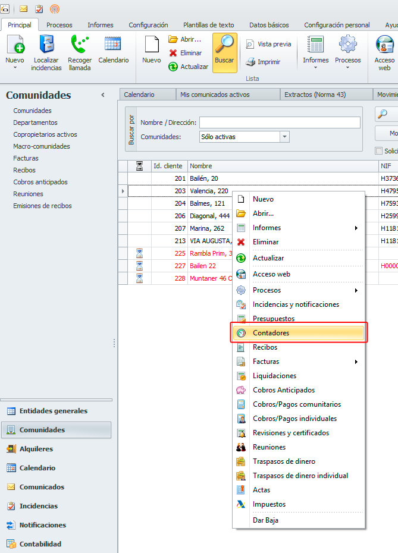Open Macro-comunidades in side list

[x=42, y=146]
